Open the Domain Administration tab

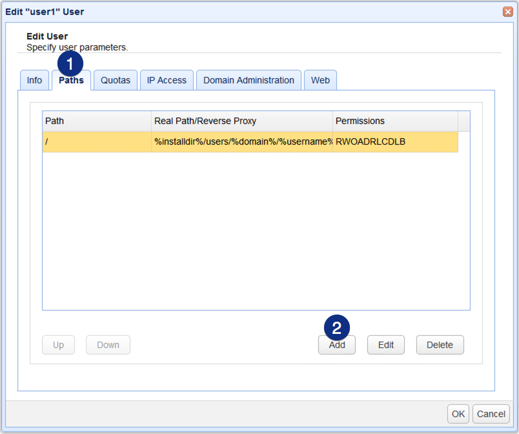249,80
